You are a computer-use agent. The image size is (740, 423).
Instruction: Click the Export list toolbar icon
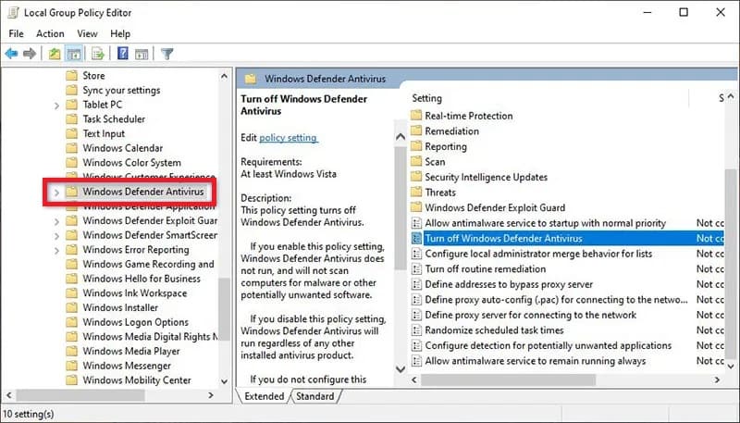(x=98, y=54)
